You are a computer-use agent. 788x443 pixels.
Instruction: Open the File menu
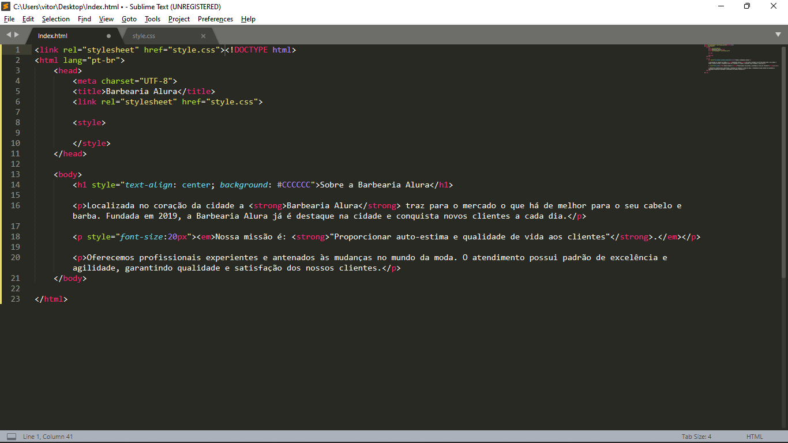[9, 19]
